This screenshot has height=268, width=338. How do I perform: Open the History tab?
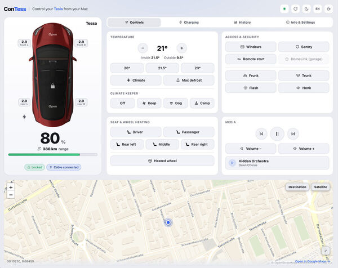click(242, 23)
